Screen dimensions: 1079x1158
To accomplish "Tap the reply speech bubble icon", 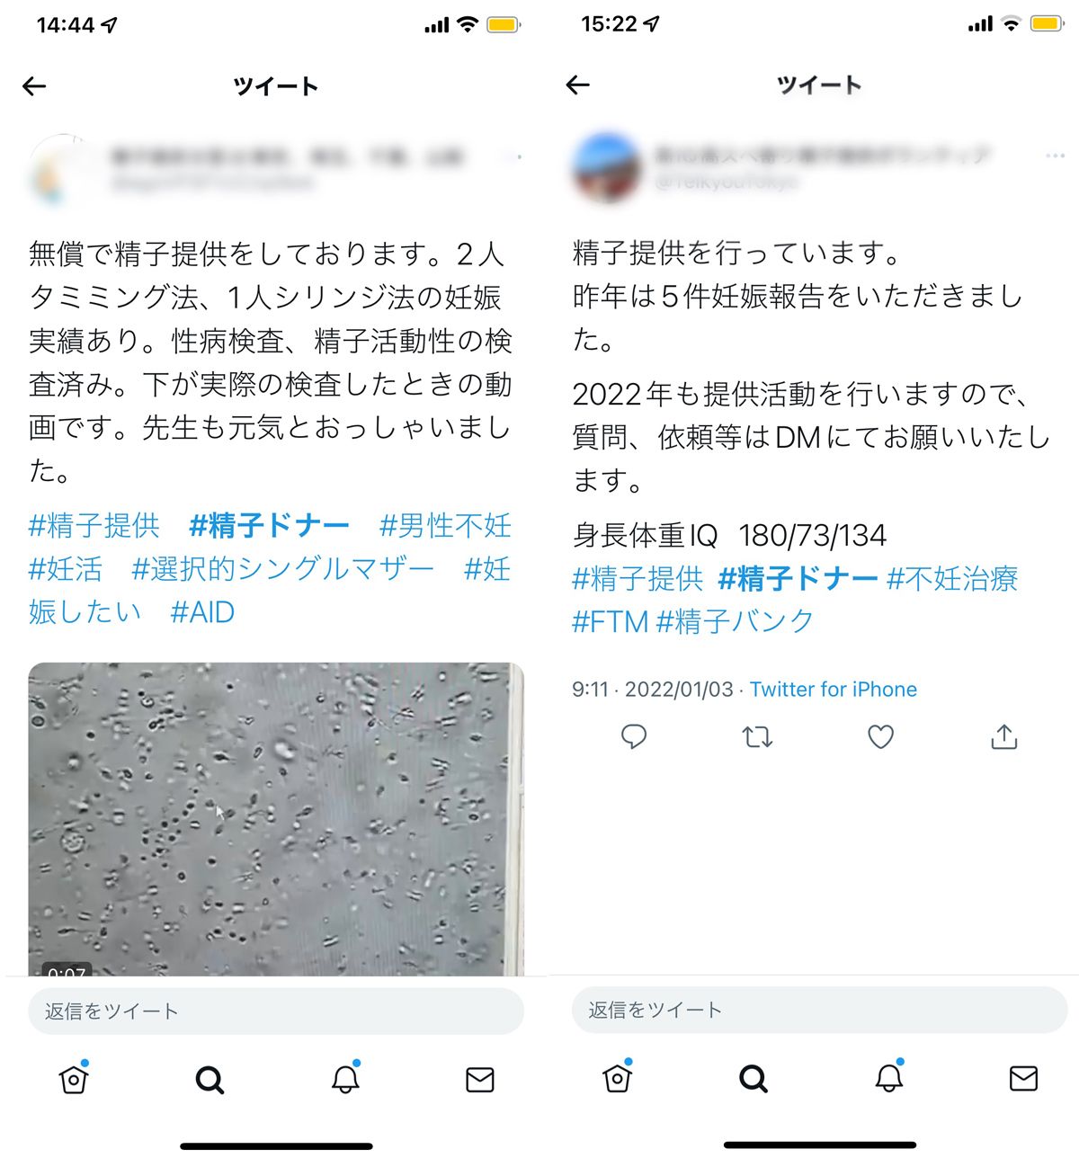I will (x=634, y=737).
